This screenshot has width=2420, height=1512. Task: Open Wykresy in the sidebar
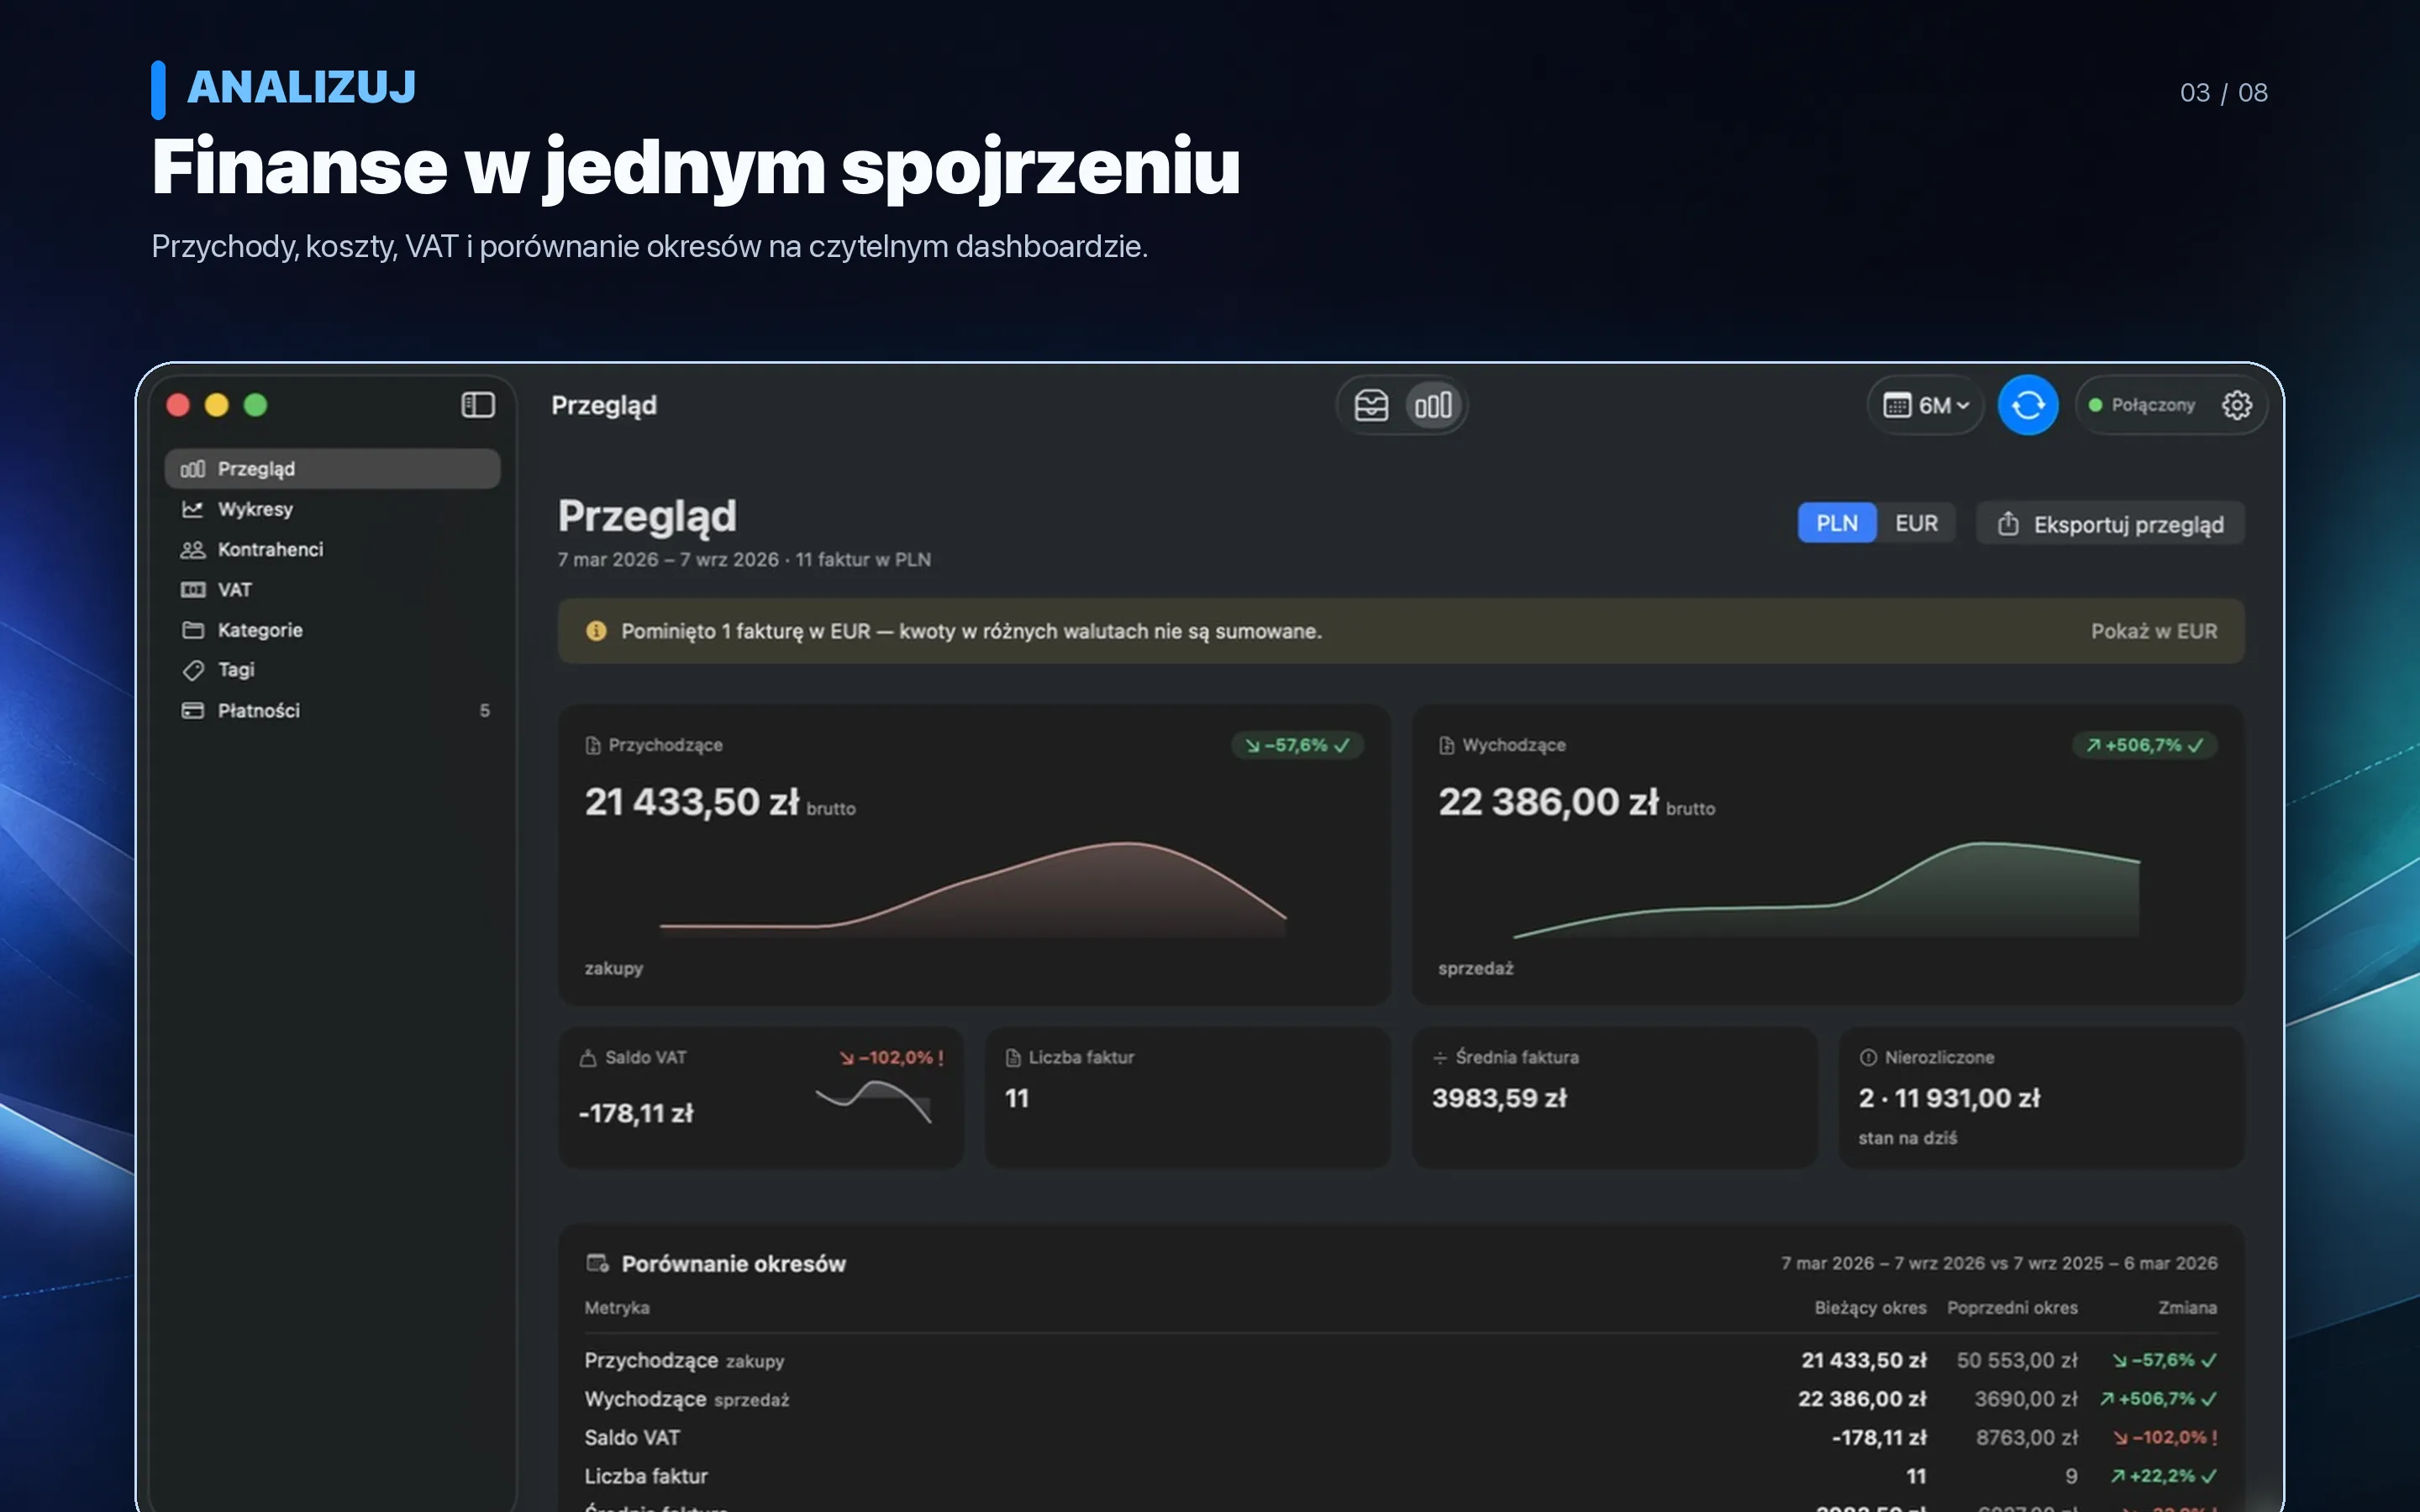(332, 509)
